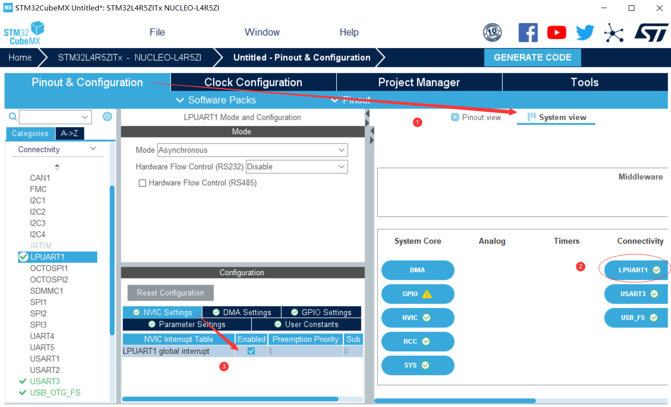Select the System view tab
The height and width of the screenshot is (407, 671).
[556, 117]
